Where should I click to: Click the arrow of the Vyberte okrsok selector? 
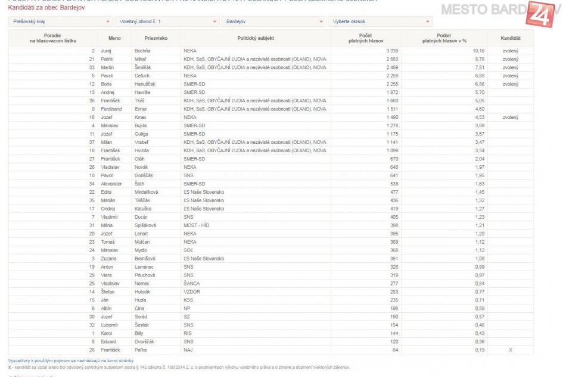point(428,21)
